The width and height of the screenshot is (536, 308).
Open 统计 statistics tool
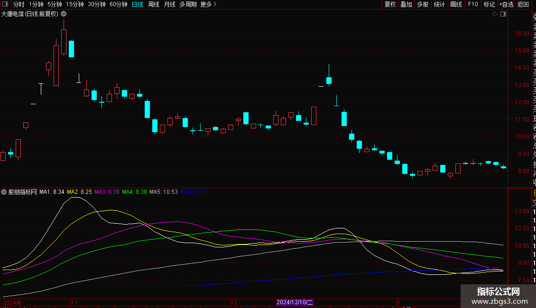[x=439, y=4]
